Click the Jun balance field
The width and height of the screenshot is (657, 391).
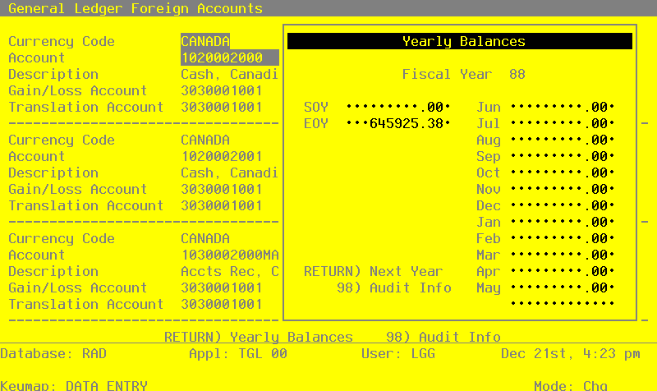click(x=563, y=107)
